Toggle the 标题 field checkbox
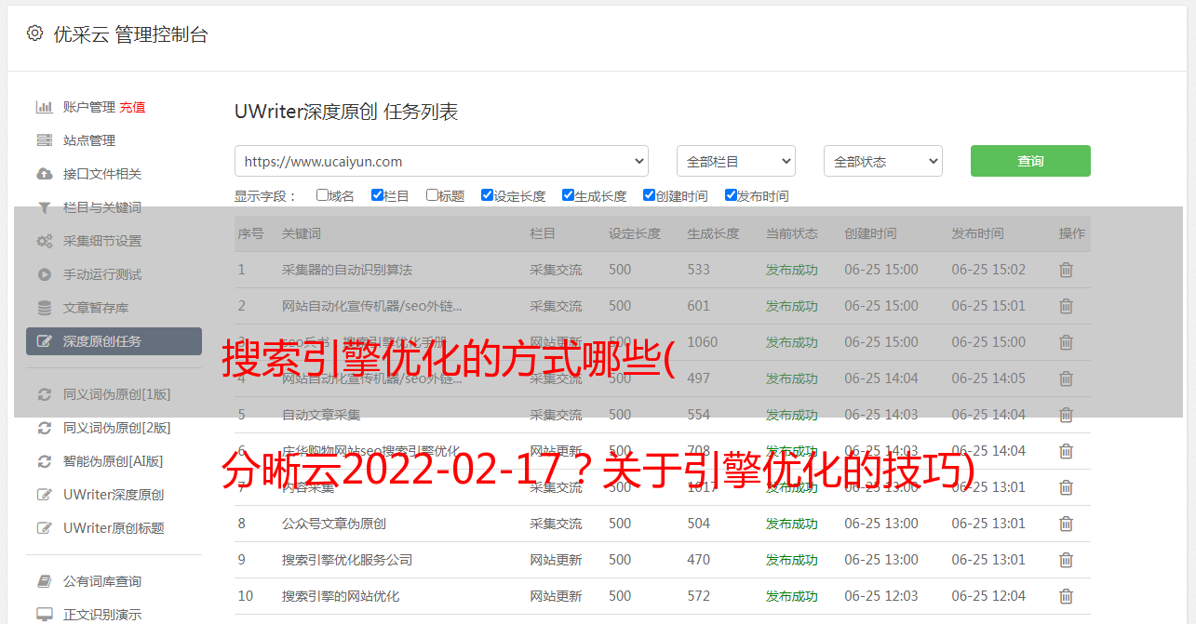The image size is (1196, 624). [432, 195]
